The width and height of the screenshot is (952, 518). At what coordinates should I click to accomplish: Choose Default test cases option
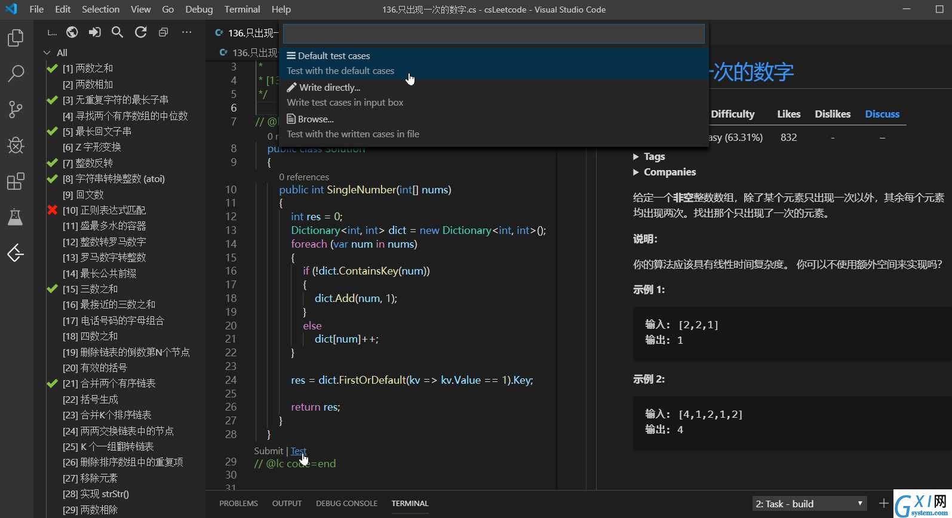pyautogui.click(x=494, y=63)
